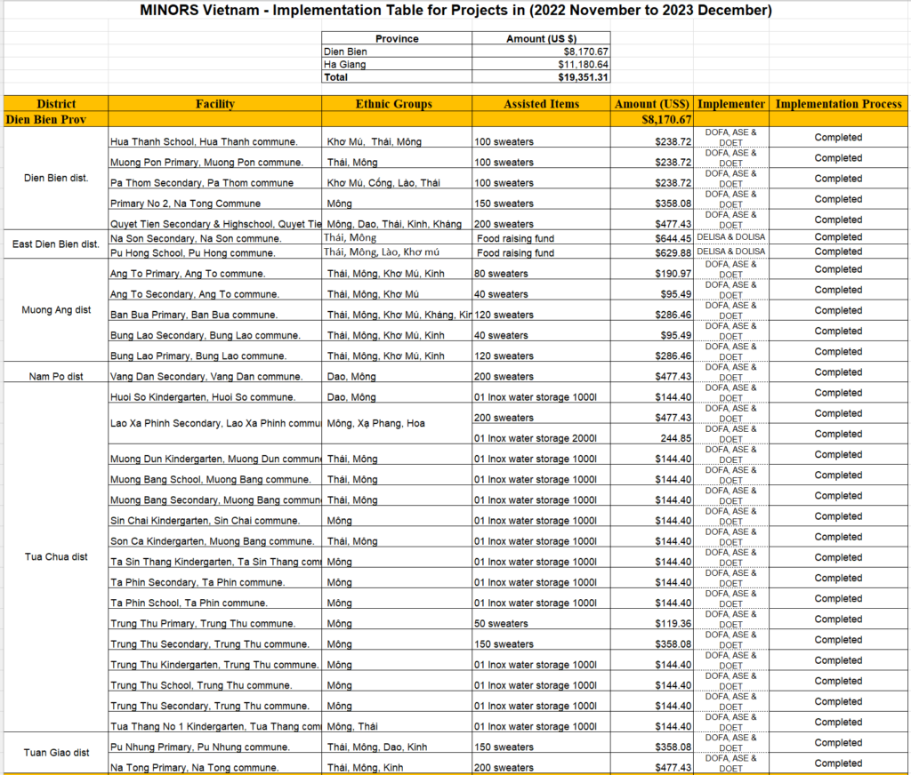This screenshot has width=911, height=775.
Task: Click the 'Tuan Giao dist' district cell
Action: tap(56, 753)
